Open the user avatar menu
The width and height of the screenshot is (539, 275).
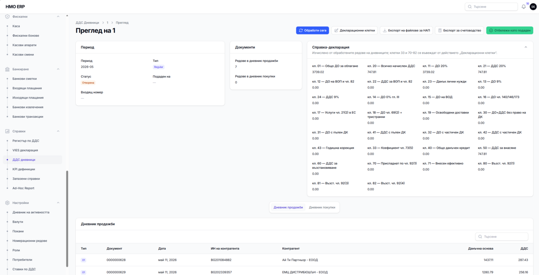pos(533,7)
